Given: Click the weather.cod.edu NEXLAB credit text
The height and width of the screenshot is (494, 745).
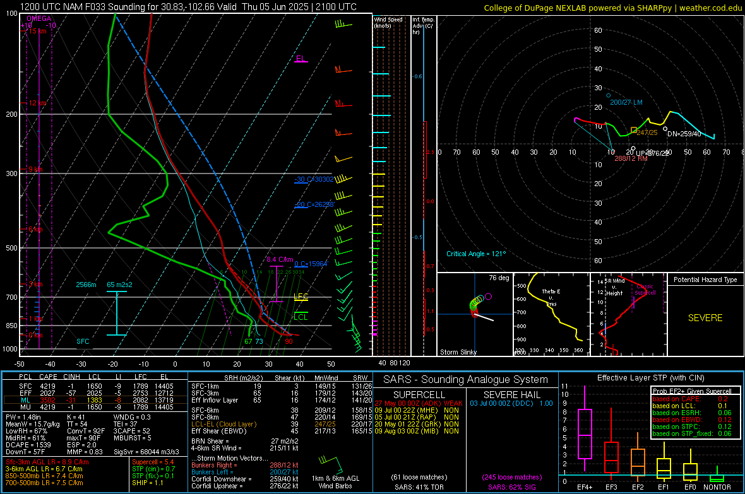Looking at the screenshot, I should pos(612,8).
